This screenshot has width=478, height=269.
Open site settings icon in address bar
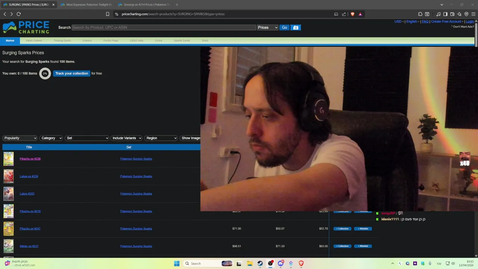coord(117,14)
